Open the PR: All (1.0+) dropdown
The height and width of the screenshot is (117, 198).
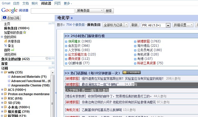click(x=156, y=25)
